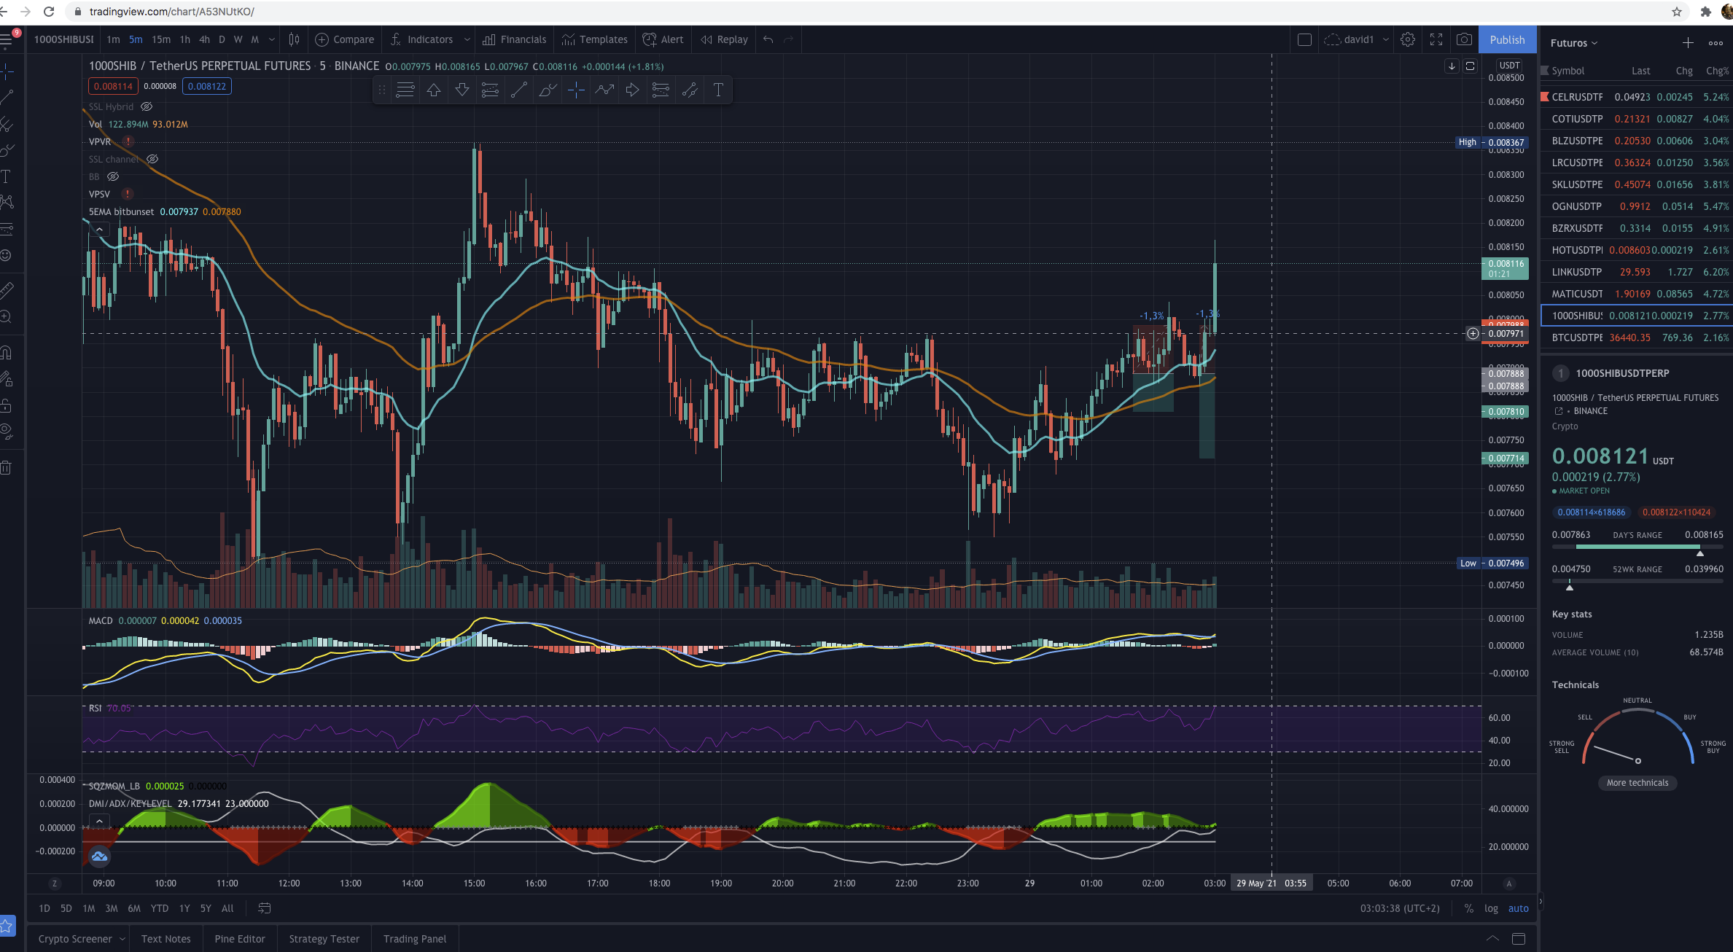Click the Compare button
This screenshot has width=1733, height=952.
[x=344, y=39]
